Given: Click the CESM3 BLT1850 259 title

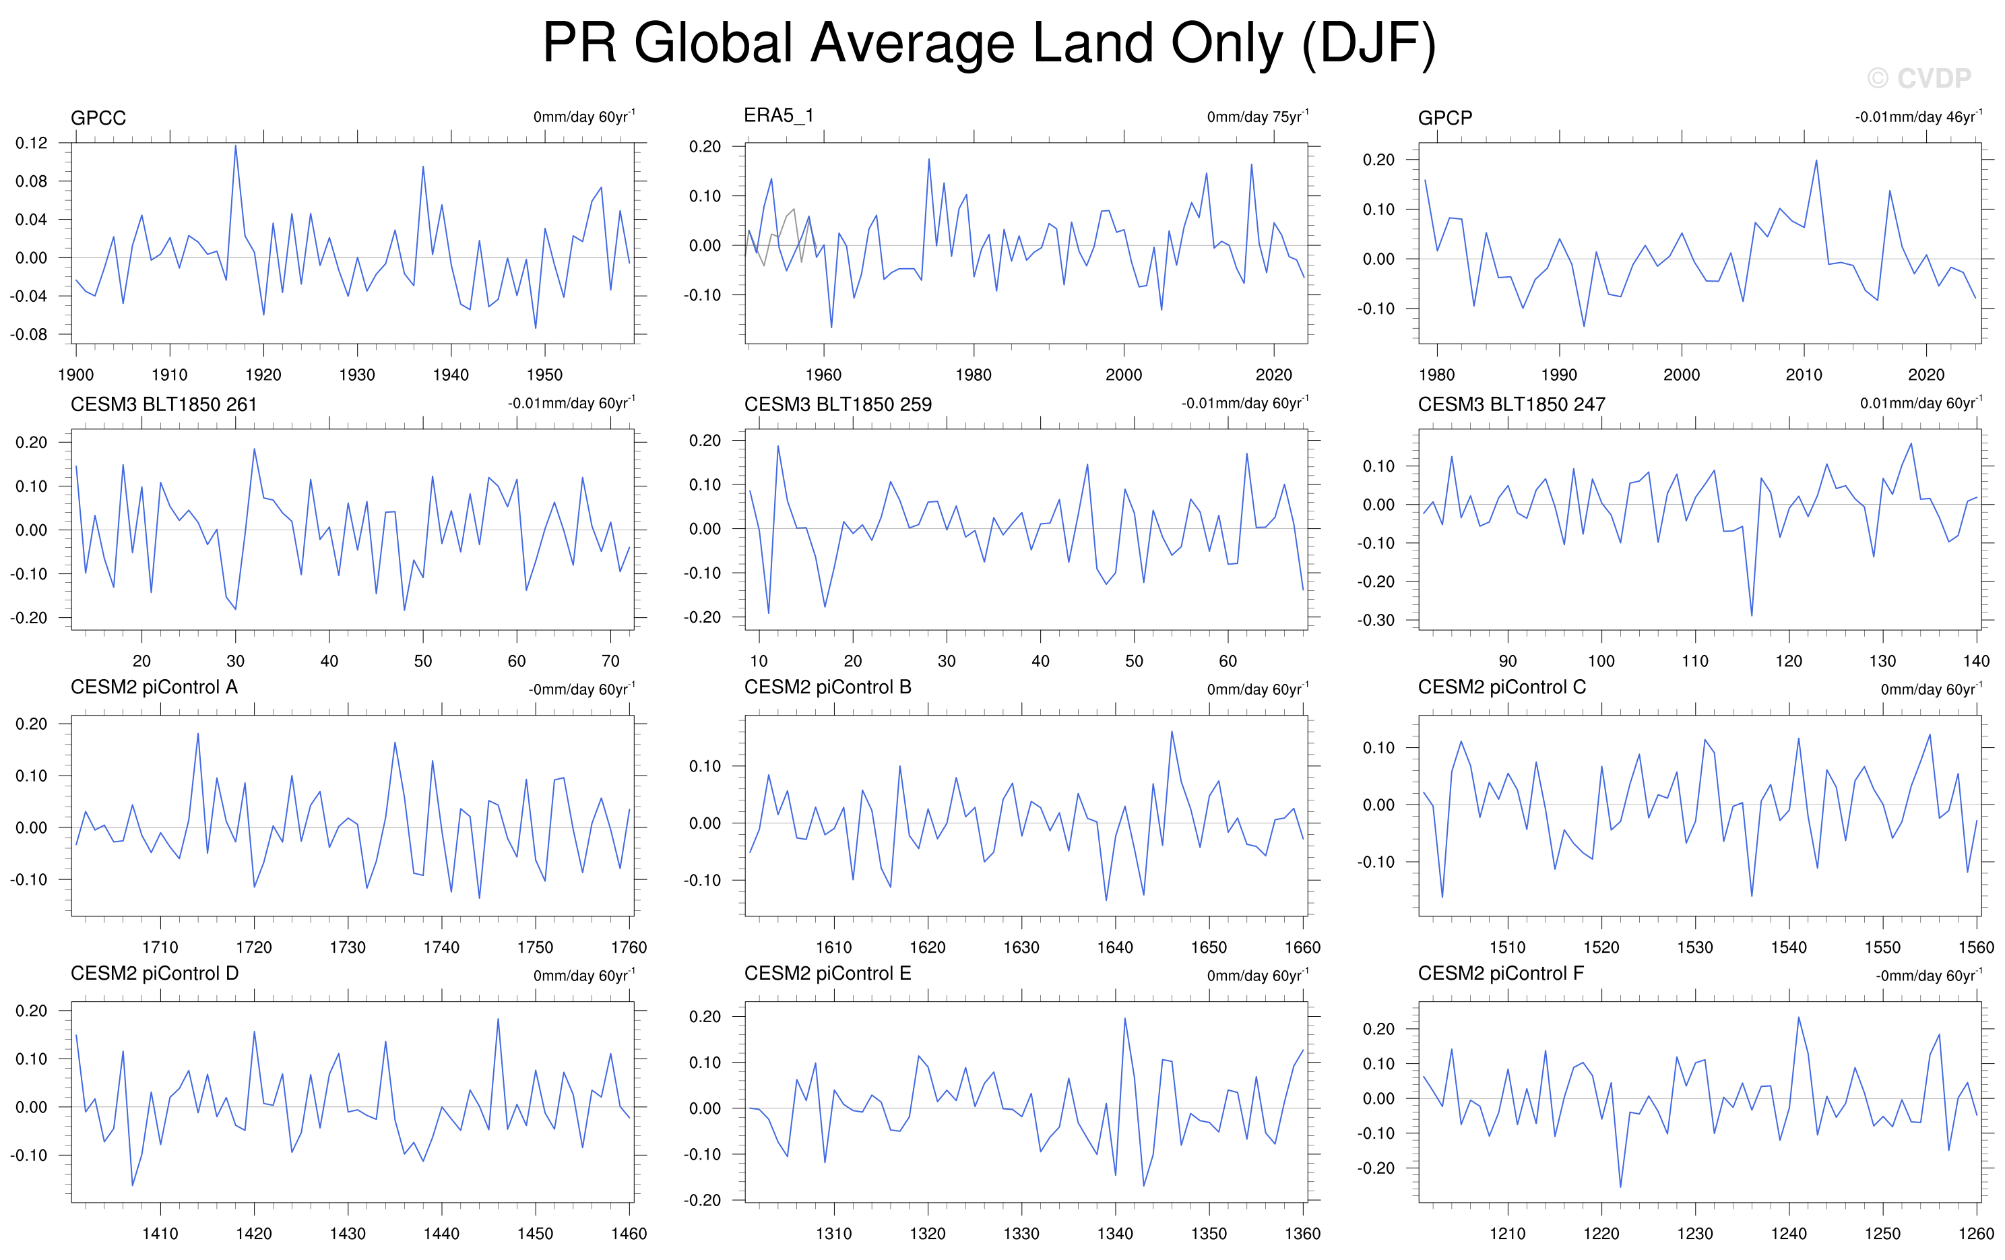Looking at the screenshot, I should click(837, 405).
